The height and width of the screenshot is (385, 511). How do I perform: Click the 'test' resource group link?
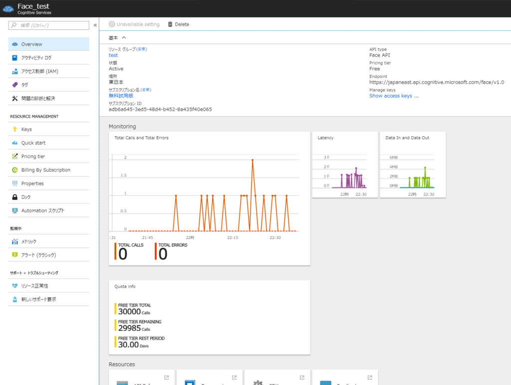tap(113, 55)
